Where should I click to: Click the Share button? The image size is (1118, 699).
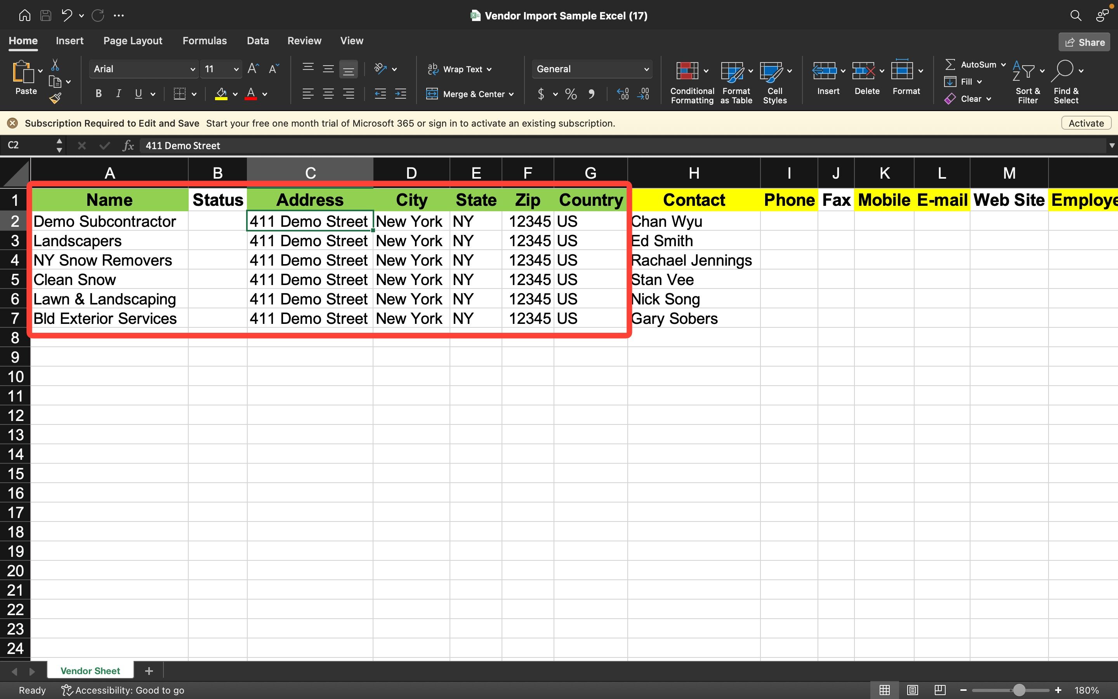click(1084, 42)
